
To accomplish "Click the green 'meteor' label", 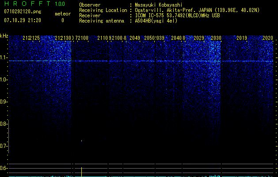I will 63,14.
